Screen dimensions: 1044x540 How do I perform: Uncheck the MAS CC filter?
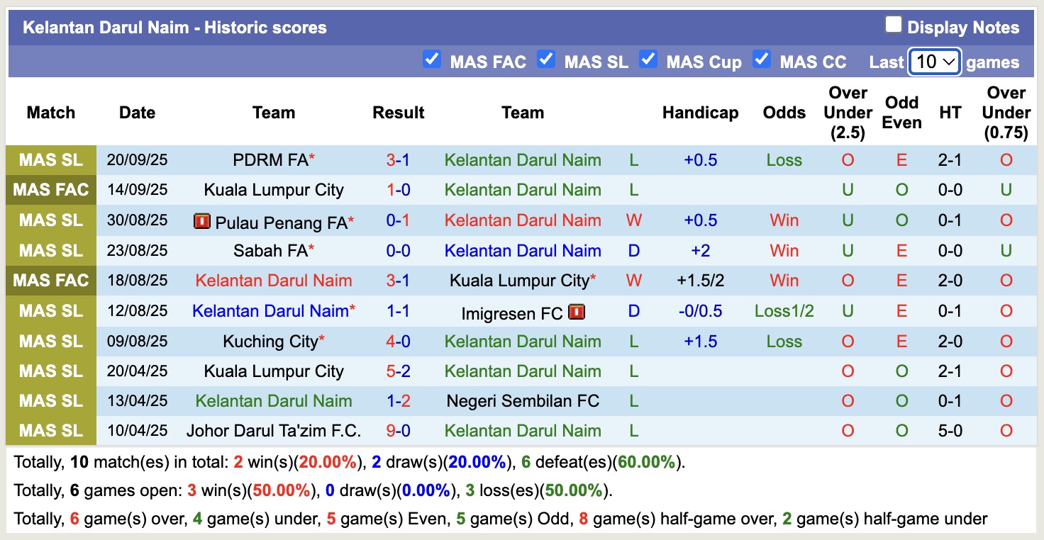coord(762,60)
